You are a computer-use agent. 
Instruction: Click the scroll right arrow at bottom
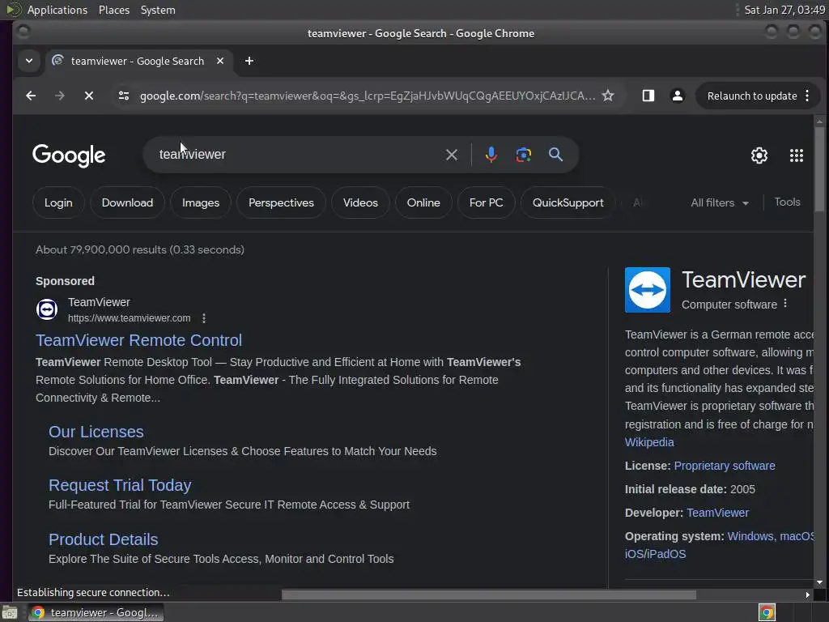(x=807, y=595)
